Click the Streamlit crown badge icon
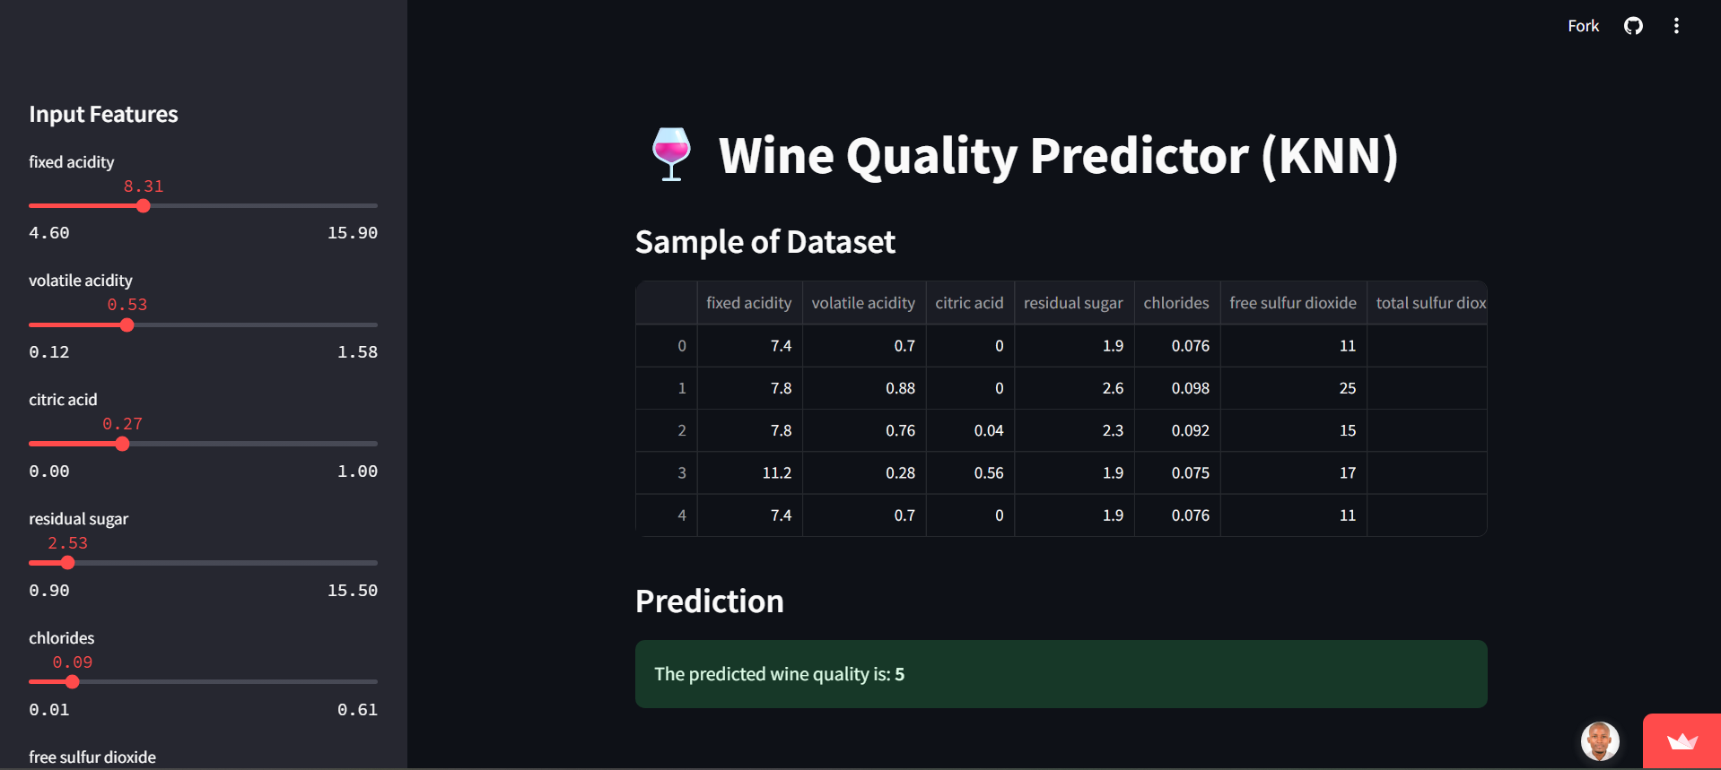 click(1682, 741)
